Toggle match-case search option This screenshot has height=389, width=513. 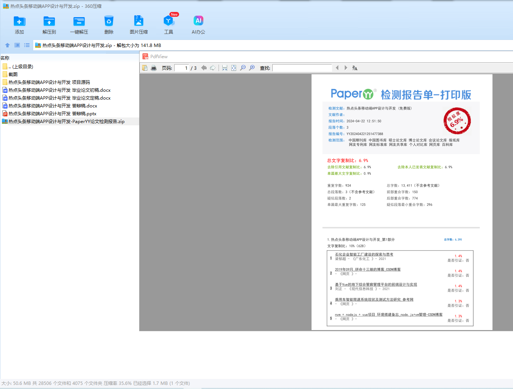(355, 68)
